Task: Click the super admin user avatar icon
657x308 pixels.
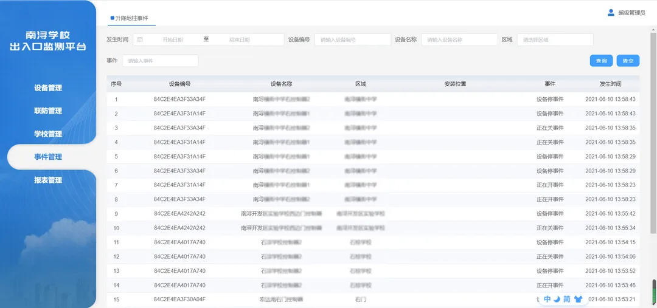Action: [x=611, y=12]
